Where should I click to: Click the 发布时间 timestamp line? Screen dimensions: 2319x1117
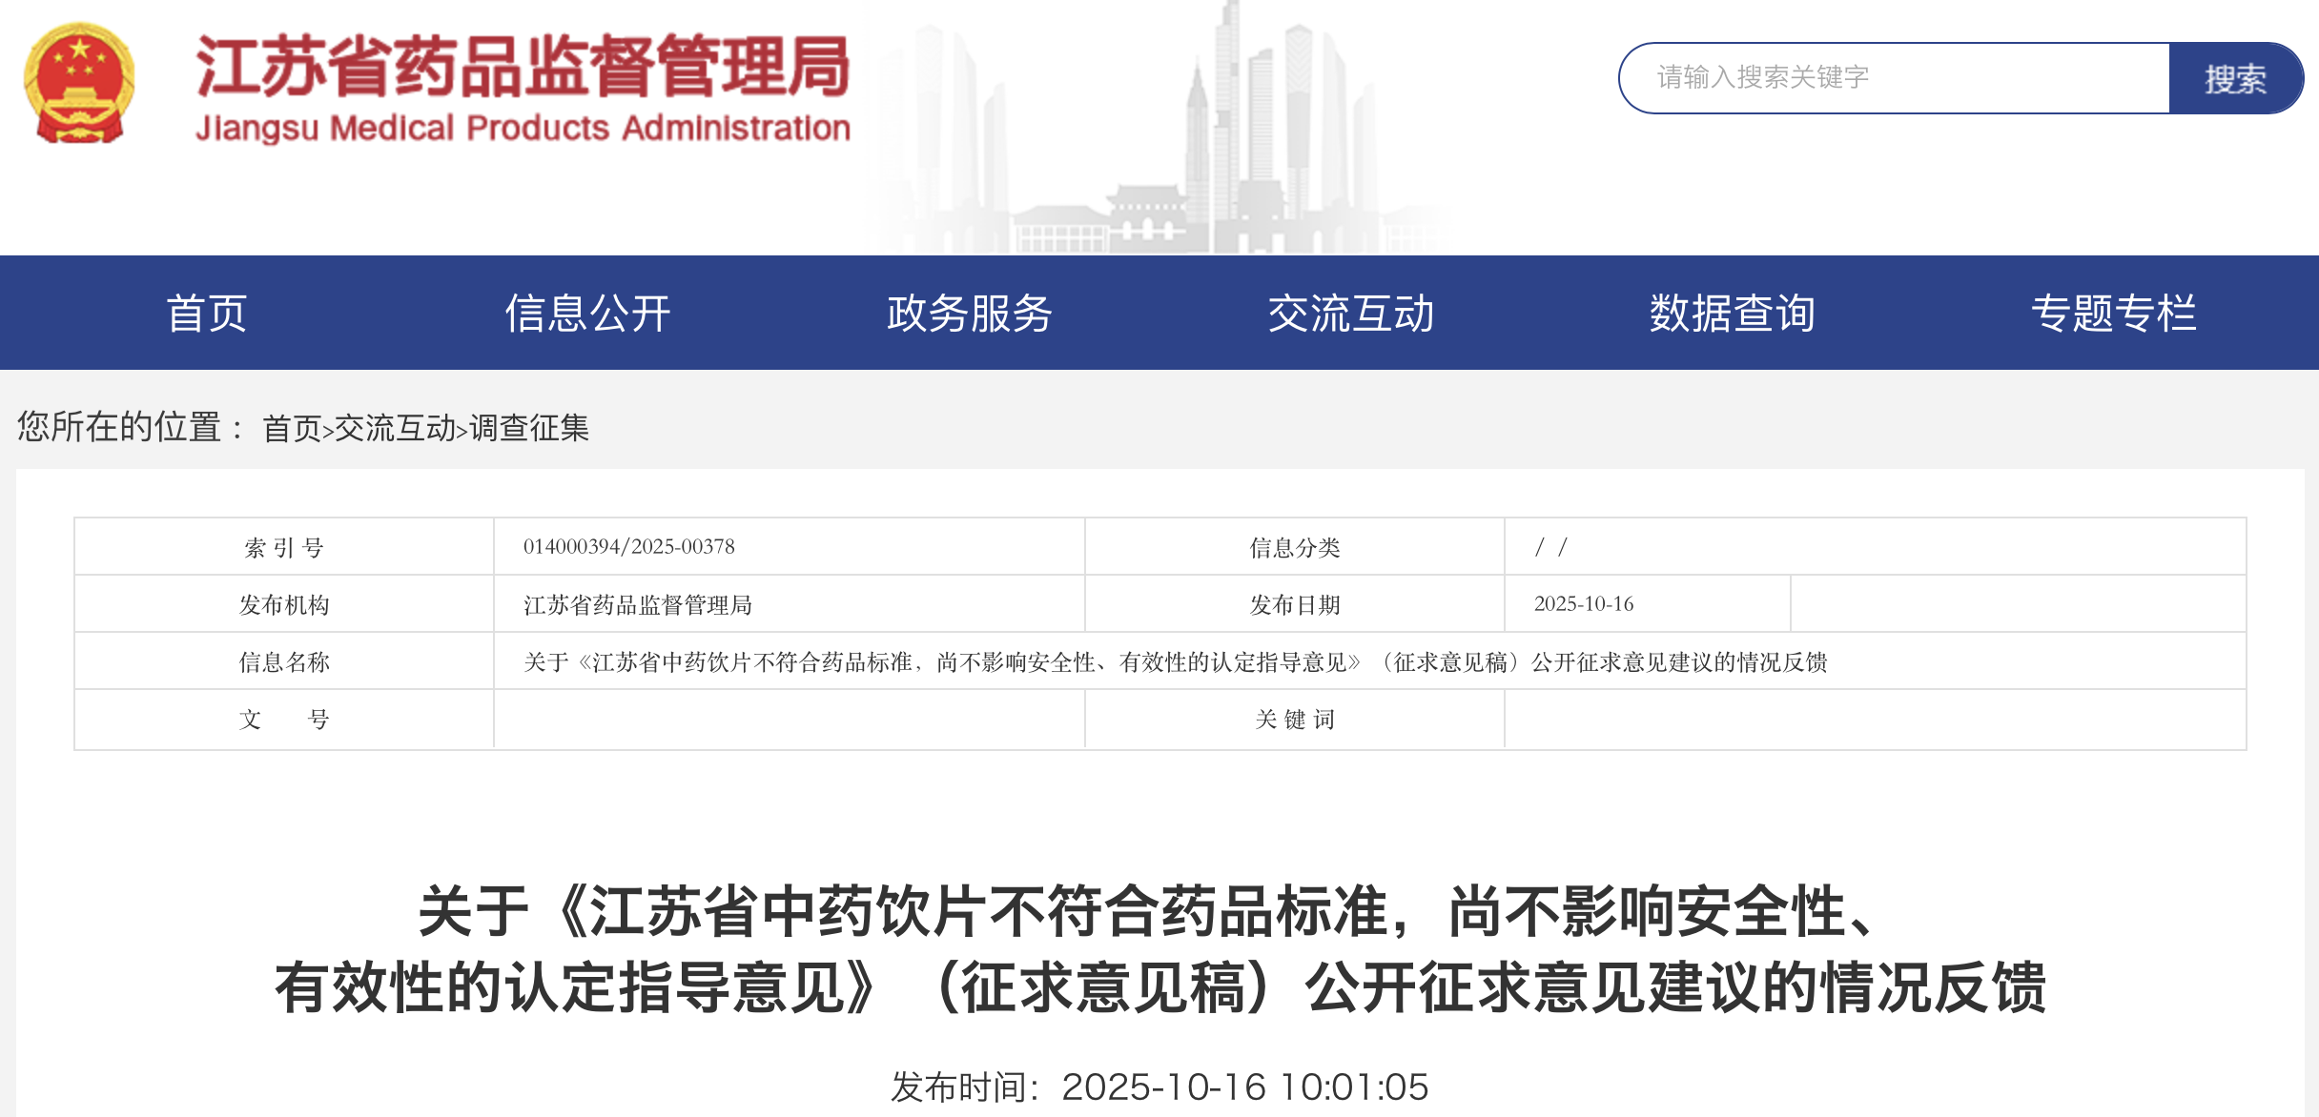click(1159, 1087)
